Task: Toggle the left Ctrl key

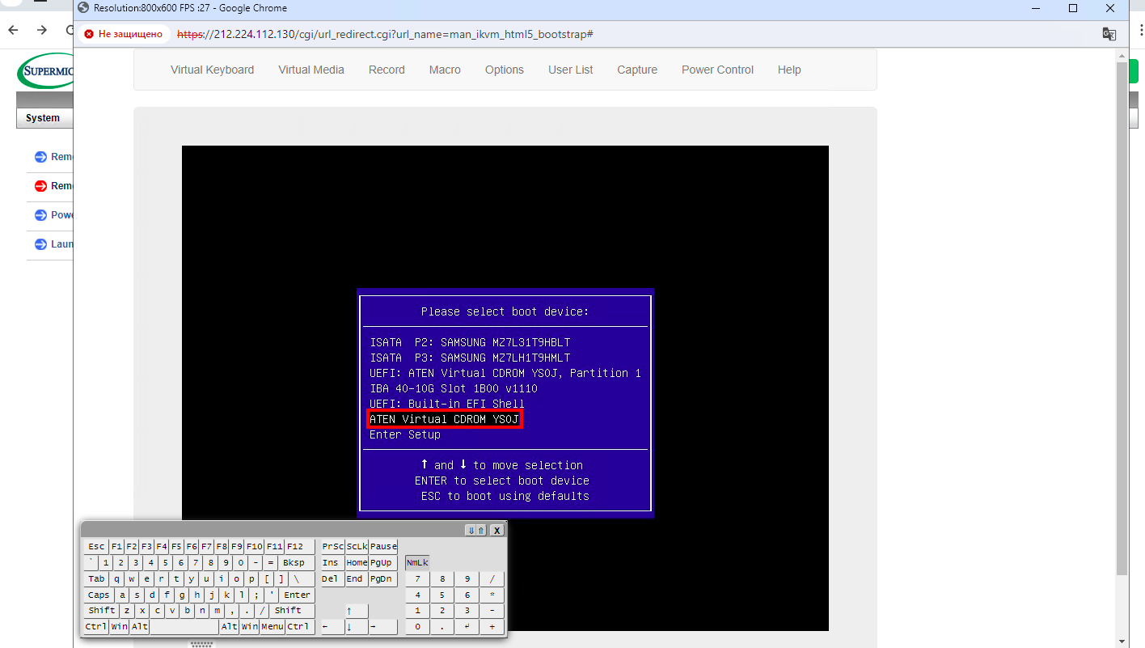Action: tap(96, 627)
